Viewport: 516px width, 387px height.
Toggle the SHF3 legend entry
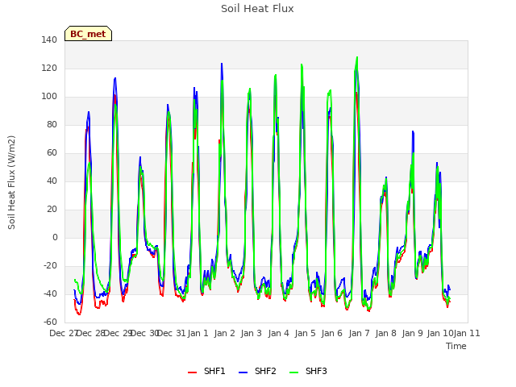[x=308, y=371]
